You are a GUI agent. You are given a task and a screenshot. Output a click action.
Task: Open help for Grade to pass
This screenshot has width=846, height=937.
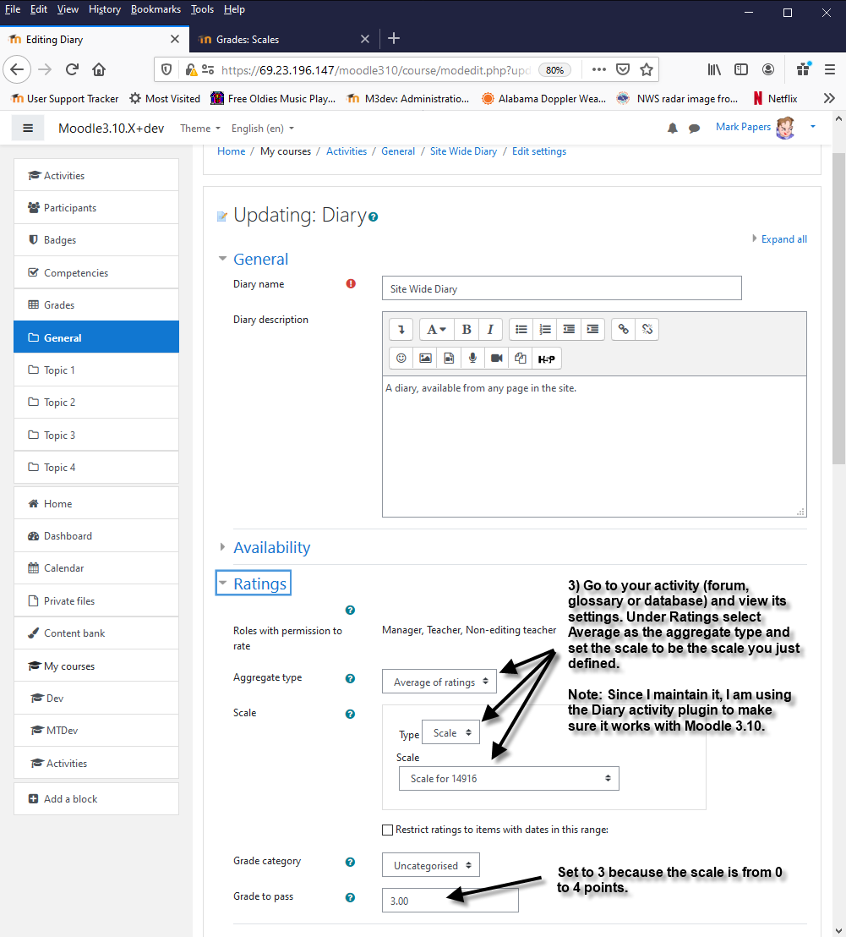(x=350, y=897)
